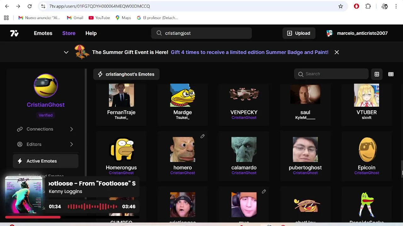Image resolution: width=403 pixels, height=226 pixels.
Task: Open the Chrome profile avatar
Action: click(384, 6)
